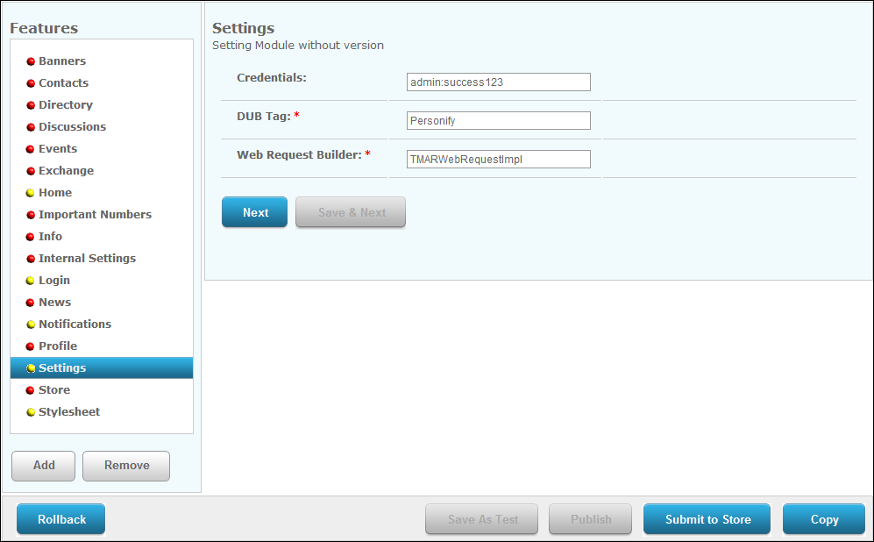Screen dimensions: 874x542
Task: Open the Directory feature
Action: point(65,104)
